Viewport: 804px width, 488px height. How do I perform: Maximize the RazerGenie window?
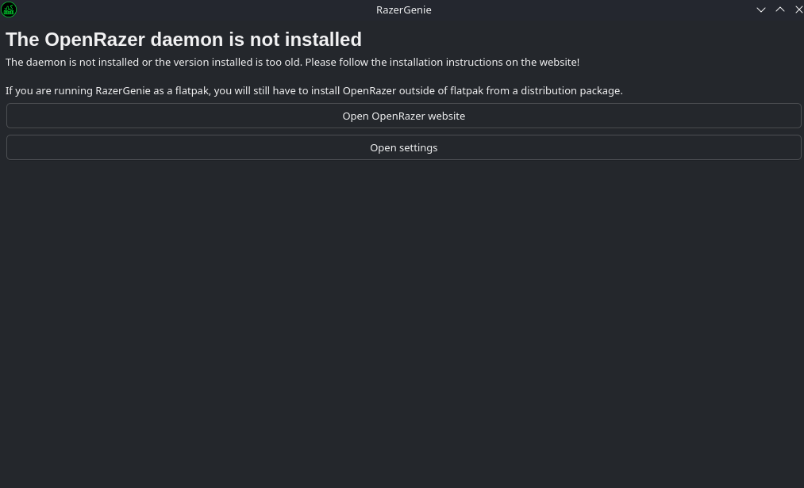[x=780, y=10]
